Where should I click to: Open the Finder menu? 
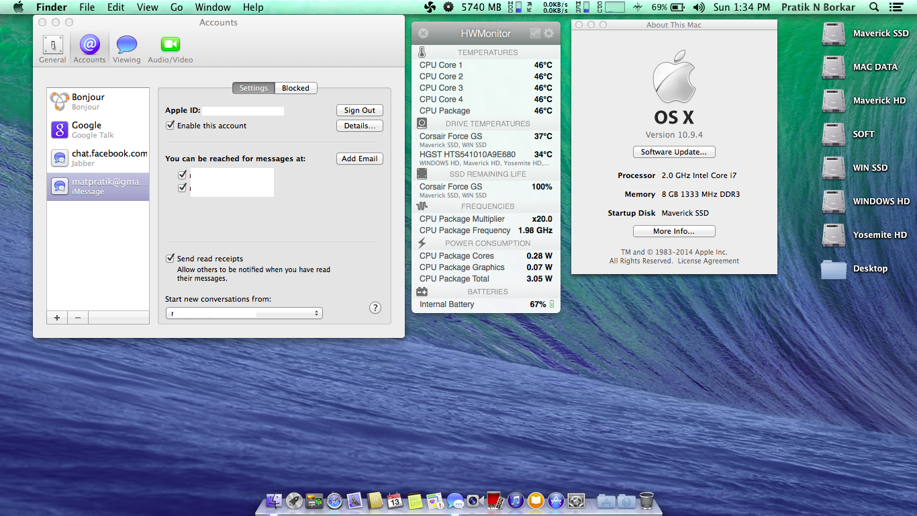pos(52,7)
